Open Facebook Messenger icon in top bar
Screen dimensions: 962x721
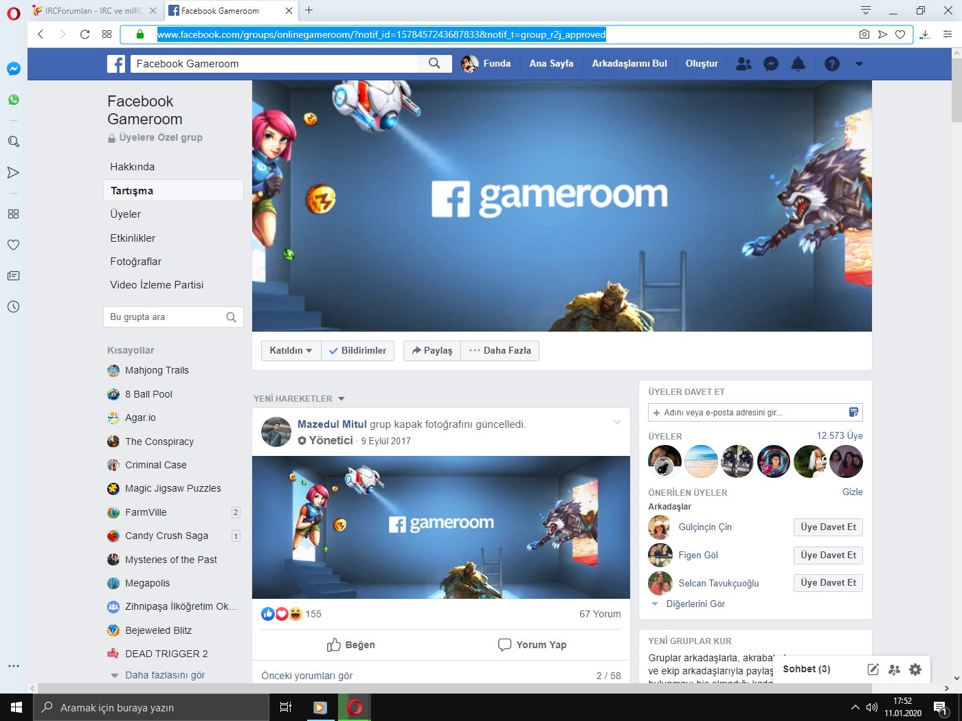point(771,64)
